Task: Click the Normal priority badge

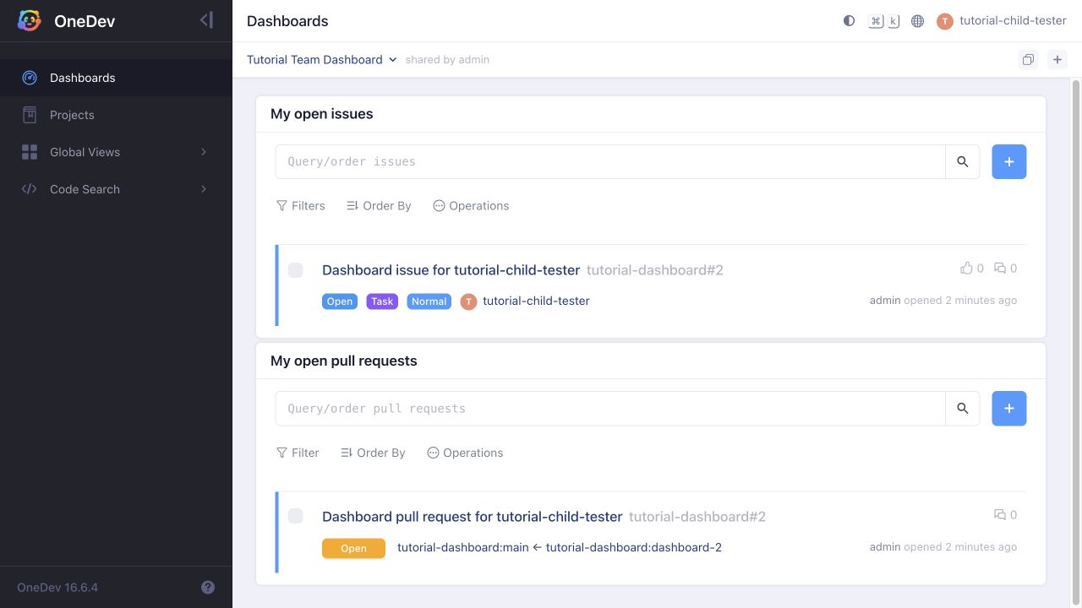Action: (429, 301)
